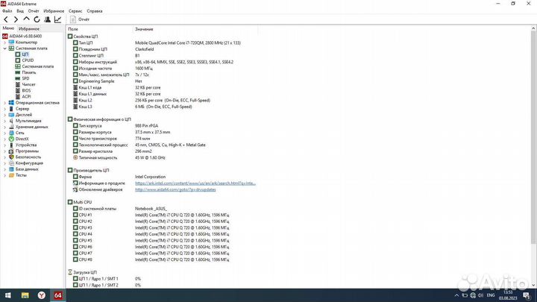The height and width of the screenshot is (302, 537).
Task: Select the Системная плата child item in the tree
Action: (x=38, y=66)
